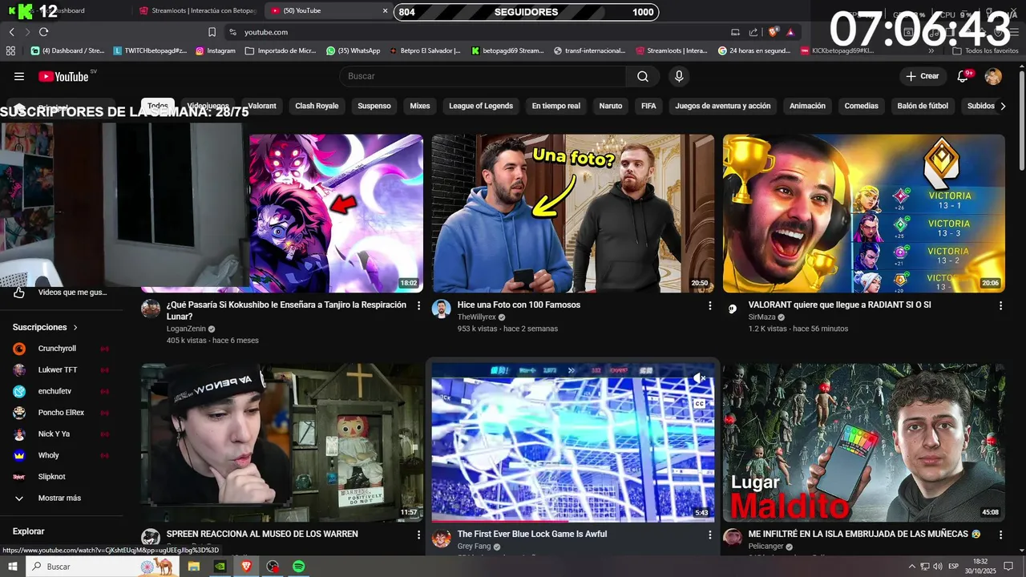
Task: Switch to the Streamloots browser tab
Action: [x=198, y=10]
